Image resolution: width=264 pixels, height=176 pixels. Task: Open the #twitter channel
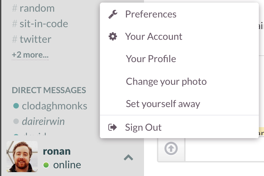(35, 39)
